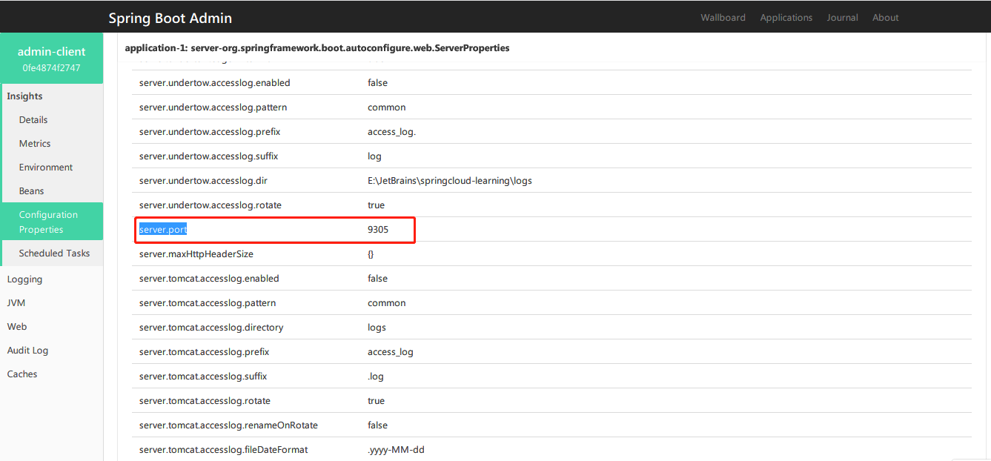Click the .yyyy-MM-dd date format value

396,450
